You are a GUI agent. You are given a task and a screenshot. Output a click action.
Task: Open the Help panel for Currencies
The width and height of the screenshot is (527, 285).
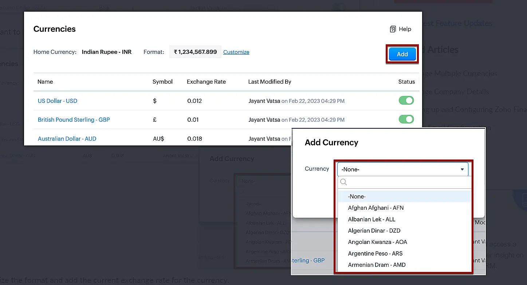click(400, 29)
